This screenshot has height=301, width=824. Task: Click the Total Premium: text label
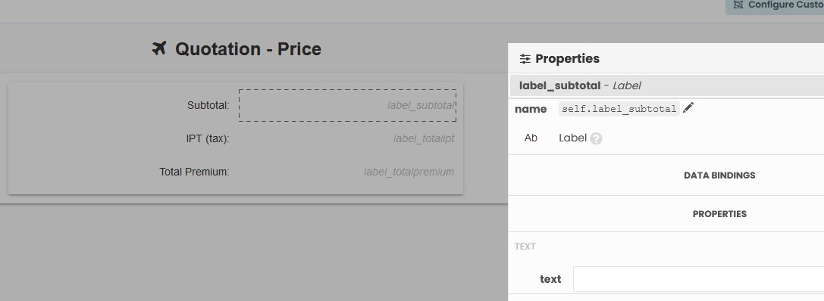coord(194,172)
